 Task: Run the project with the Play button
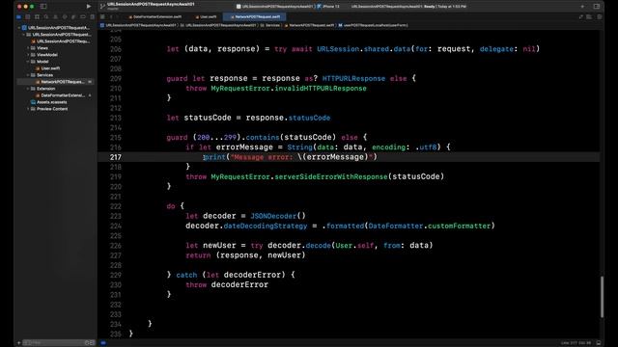pyautogui.click(x=88, y=7)
